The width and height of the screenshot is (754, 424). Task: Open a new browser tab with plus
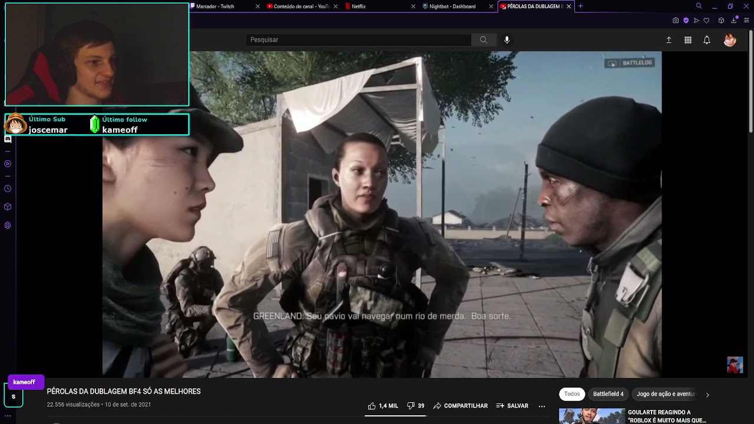click(580, 6)
